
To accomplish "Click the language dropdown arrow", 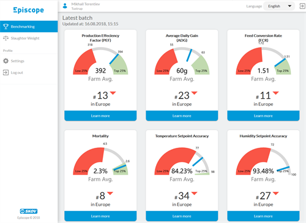I will click(x=289, y=6).
